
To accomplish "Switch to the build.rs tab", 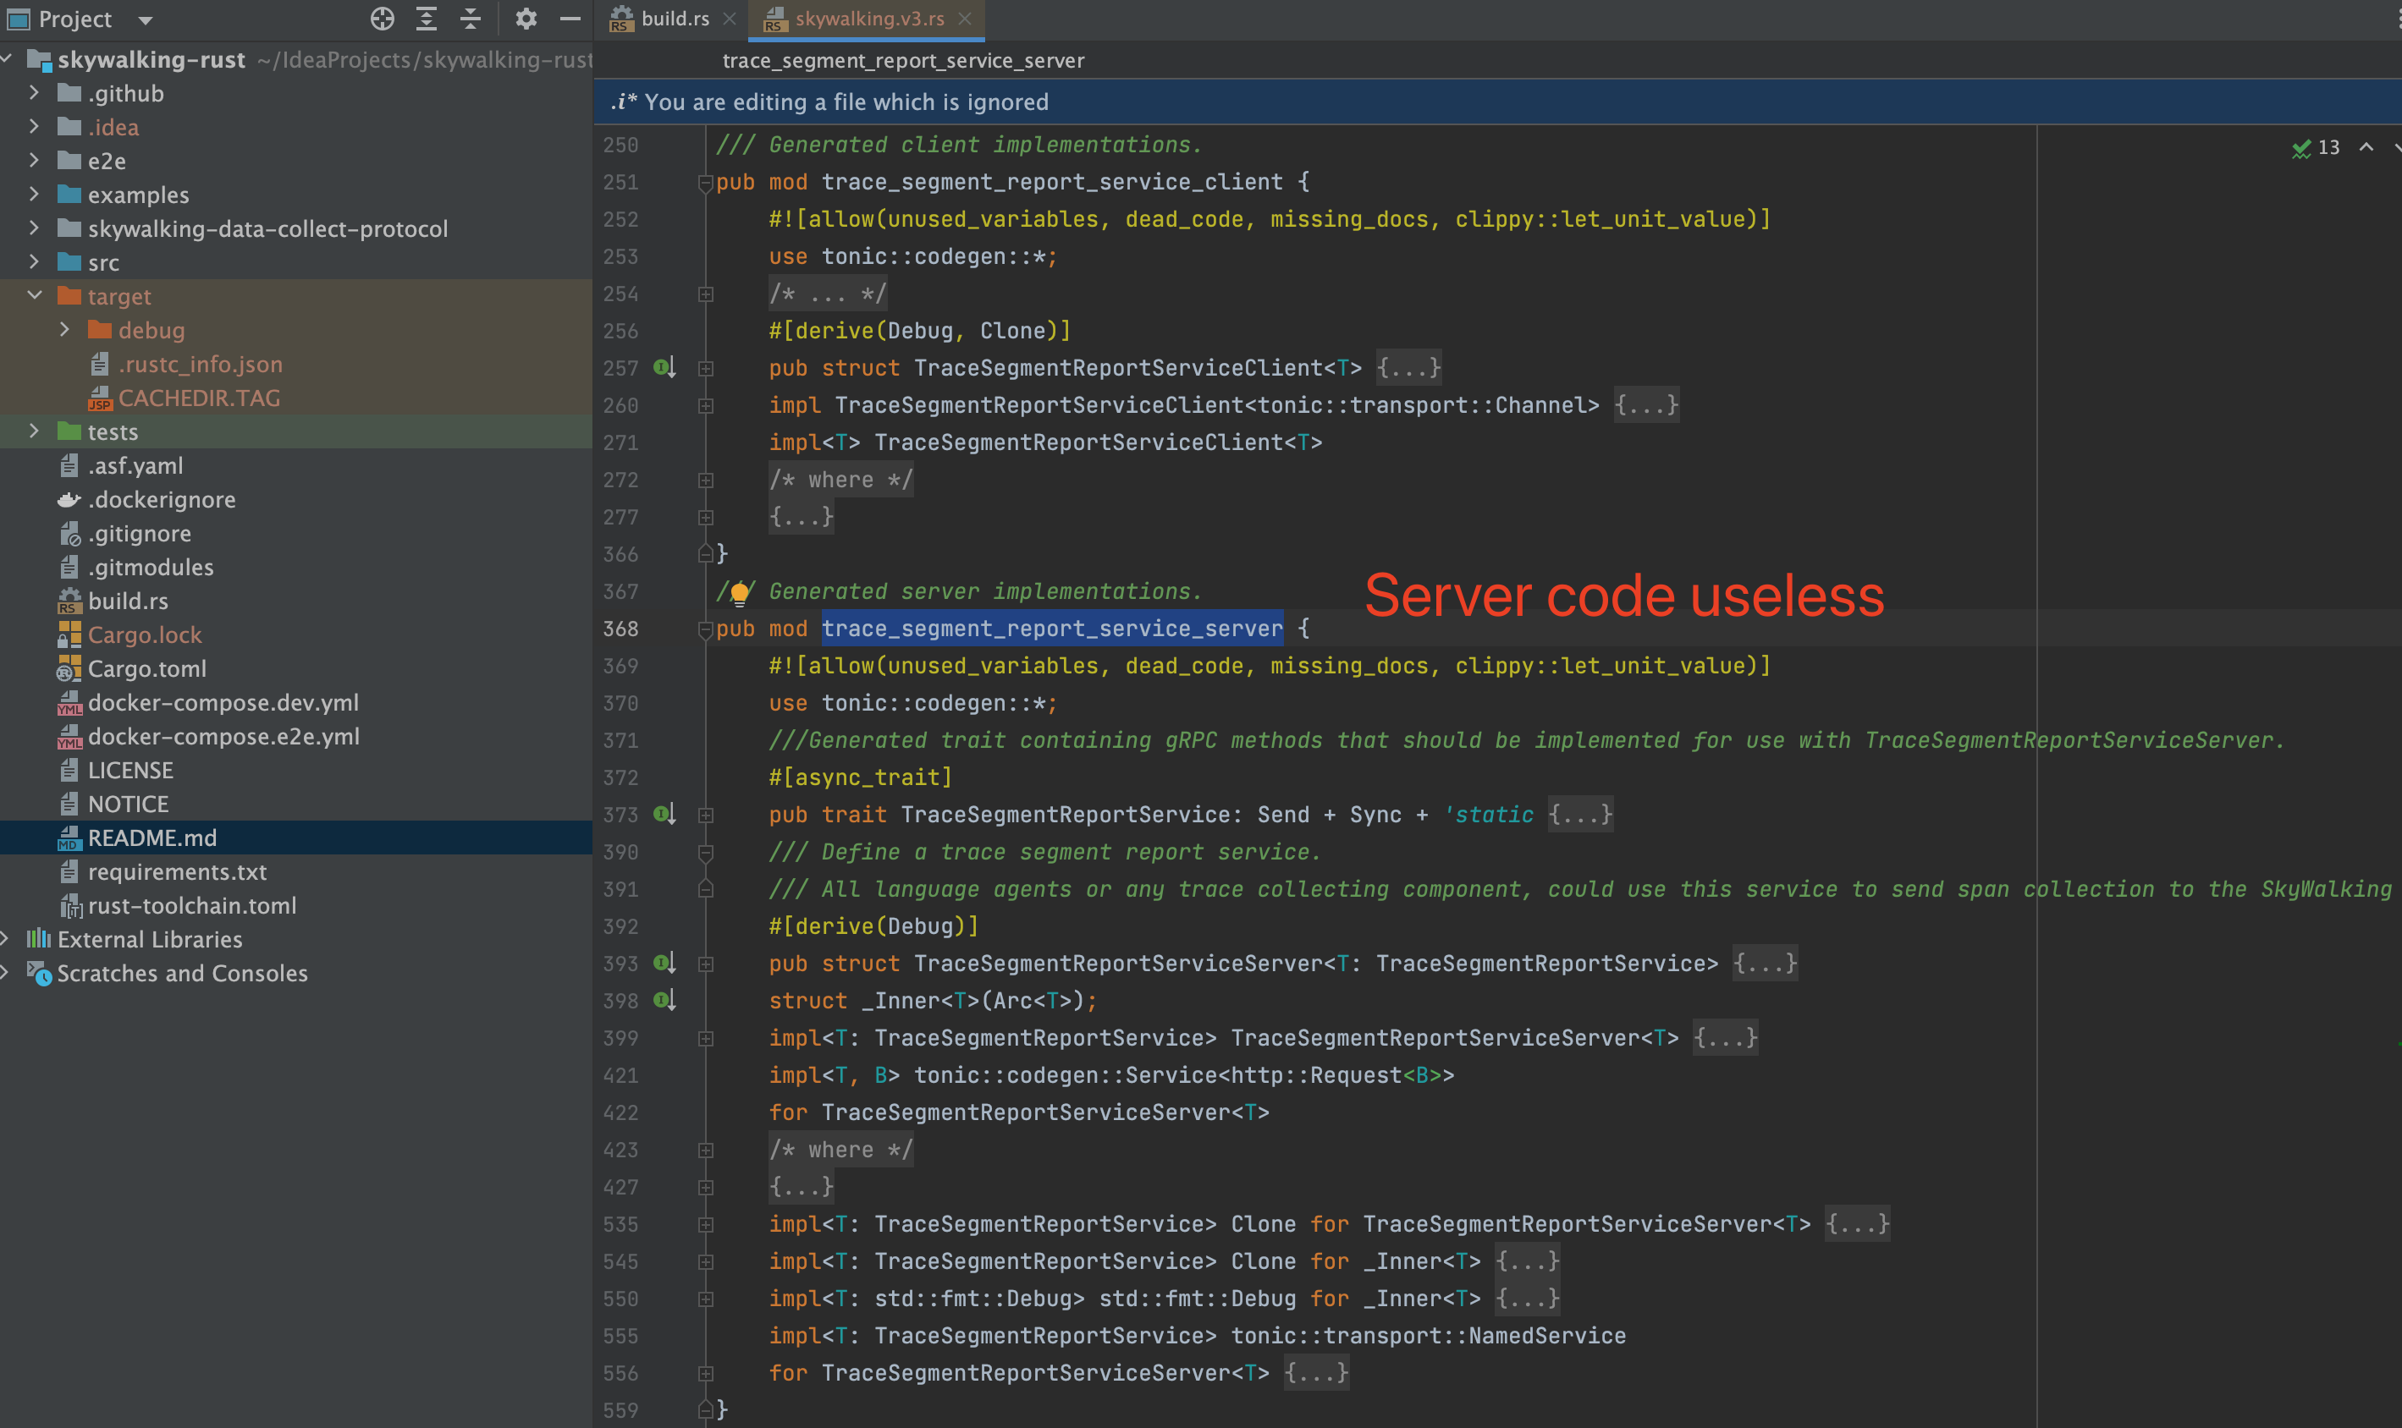I will coord(674,19).
